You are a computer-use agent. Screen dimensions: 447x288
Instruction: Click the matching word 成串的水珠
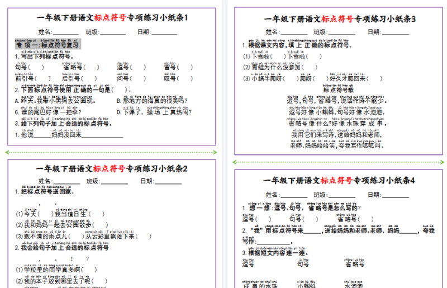click(260, 284)
